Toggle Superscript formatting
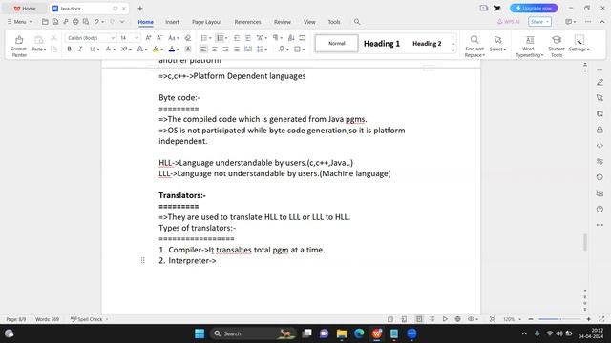Screen dimensions: 611x343 coord(124,49)
